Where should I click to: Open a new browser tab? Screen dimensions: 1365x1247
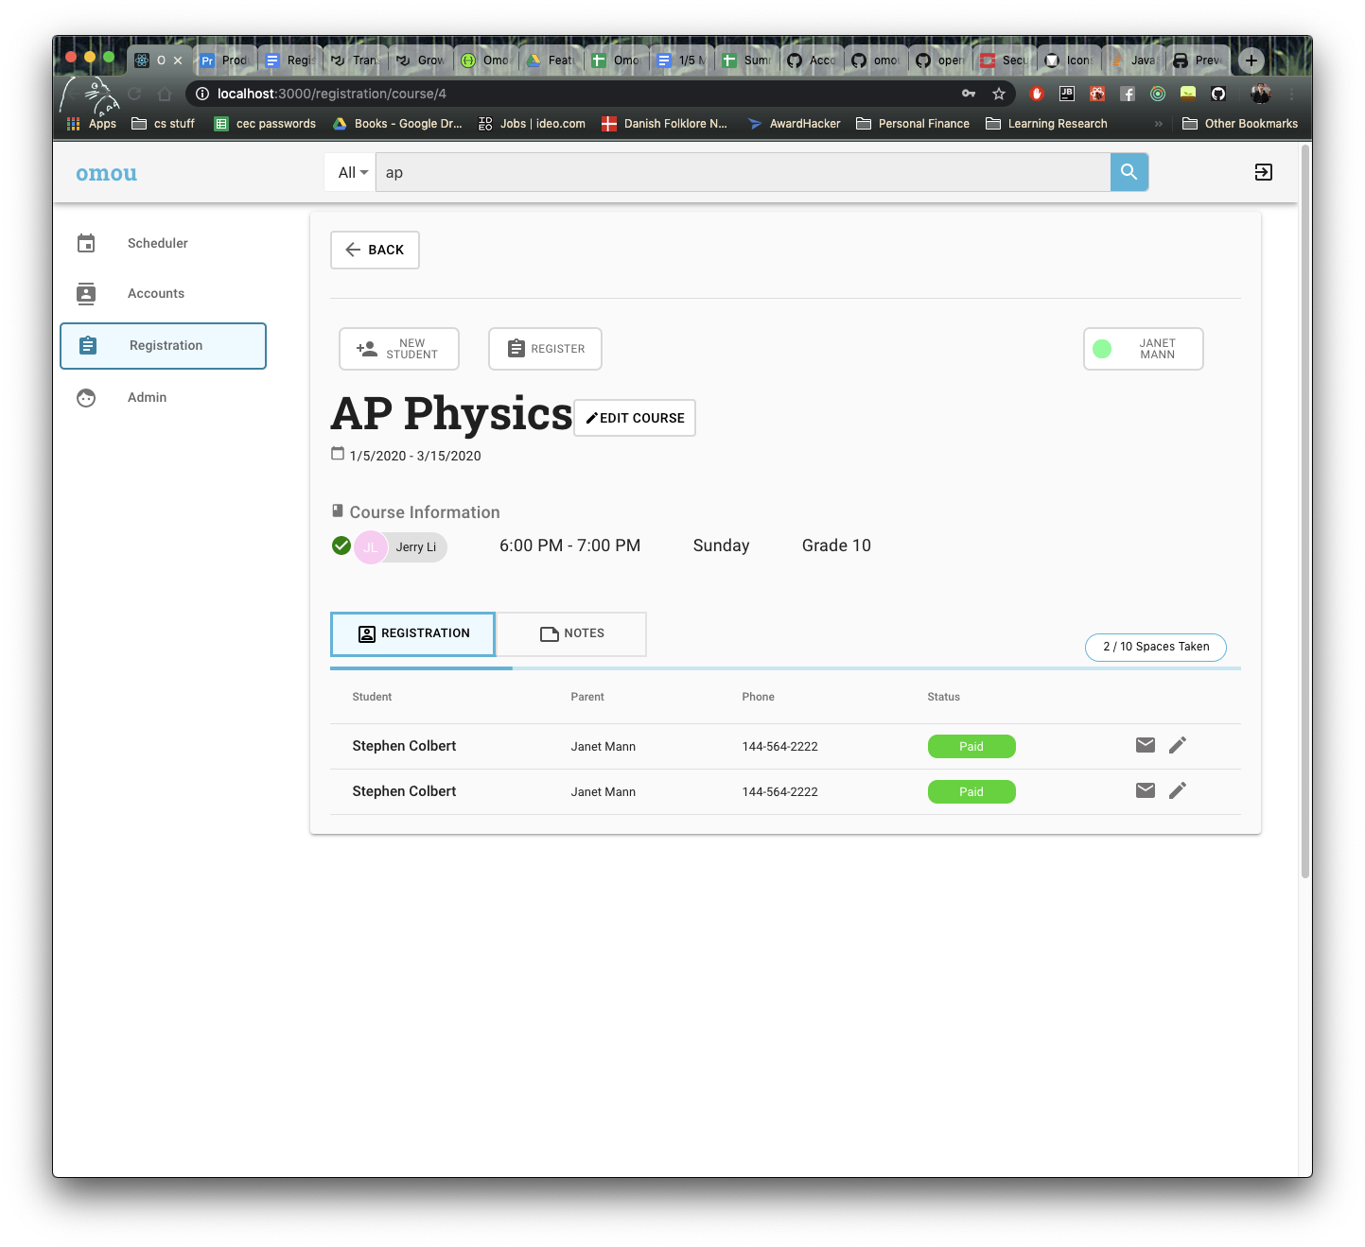tap(1251, 61)
